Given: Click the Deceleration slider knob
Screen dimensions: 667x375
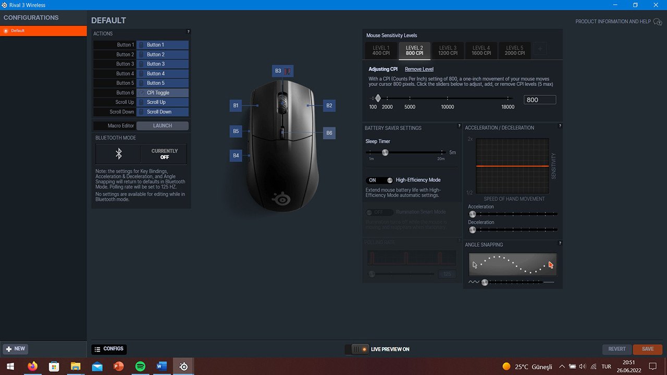Looking at the screenshot, I should (x=473, y=230).
